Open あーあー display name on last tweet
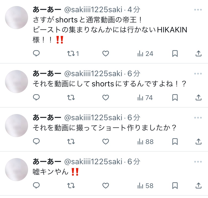Screen dimensions: 208x198 (47, 161)
